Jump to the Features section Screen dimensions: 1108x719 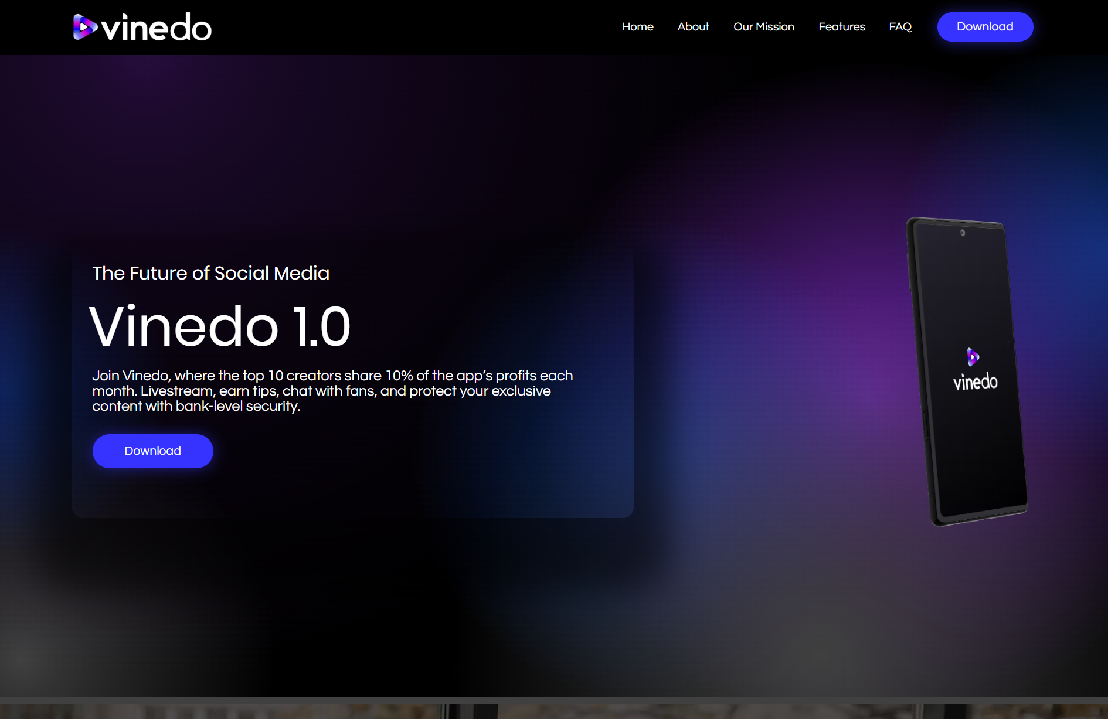pyautogui.click(x=841, y=27)
